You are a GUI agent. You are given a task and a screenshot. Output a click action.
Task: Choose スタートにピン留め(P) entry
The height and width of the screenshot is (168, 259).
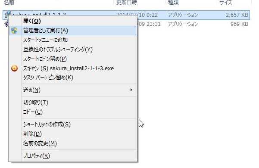click(x=73, y=59)
